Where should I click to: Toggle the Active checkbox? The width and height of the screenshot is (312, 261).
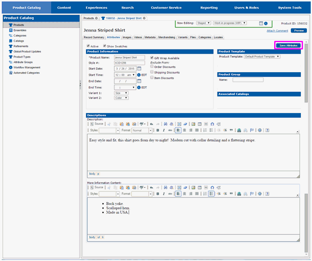point(88,46)
